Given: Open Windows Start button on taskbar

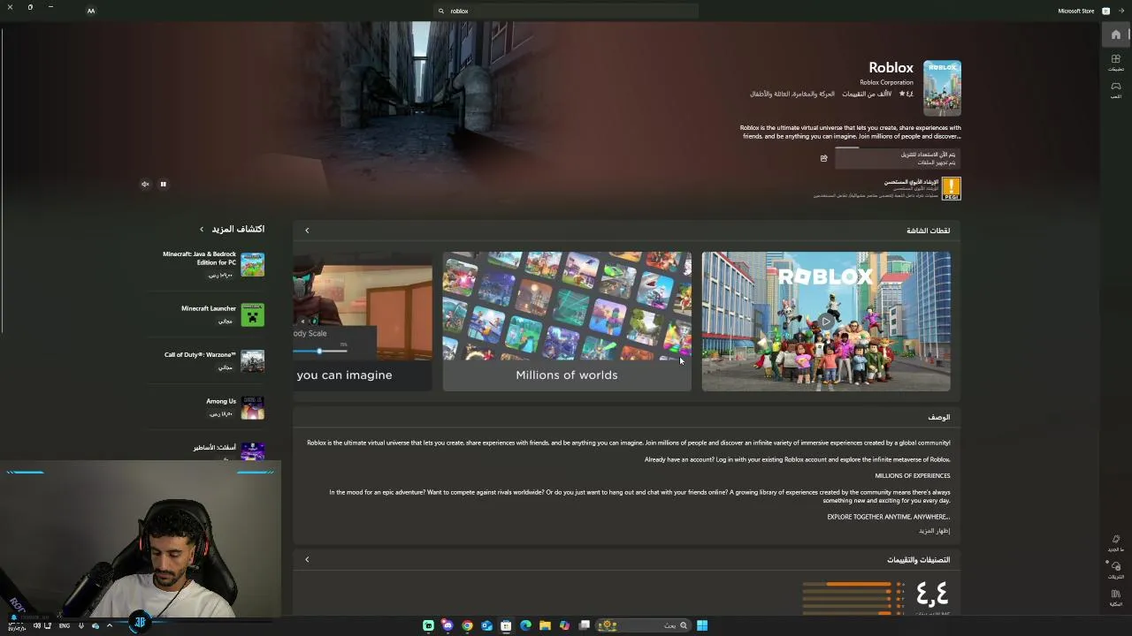Looking at the screenshot, I should pos(701,625).
